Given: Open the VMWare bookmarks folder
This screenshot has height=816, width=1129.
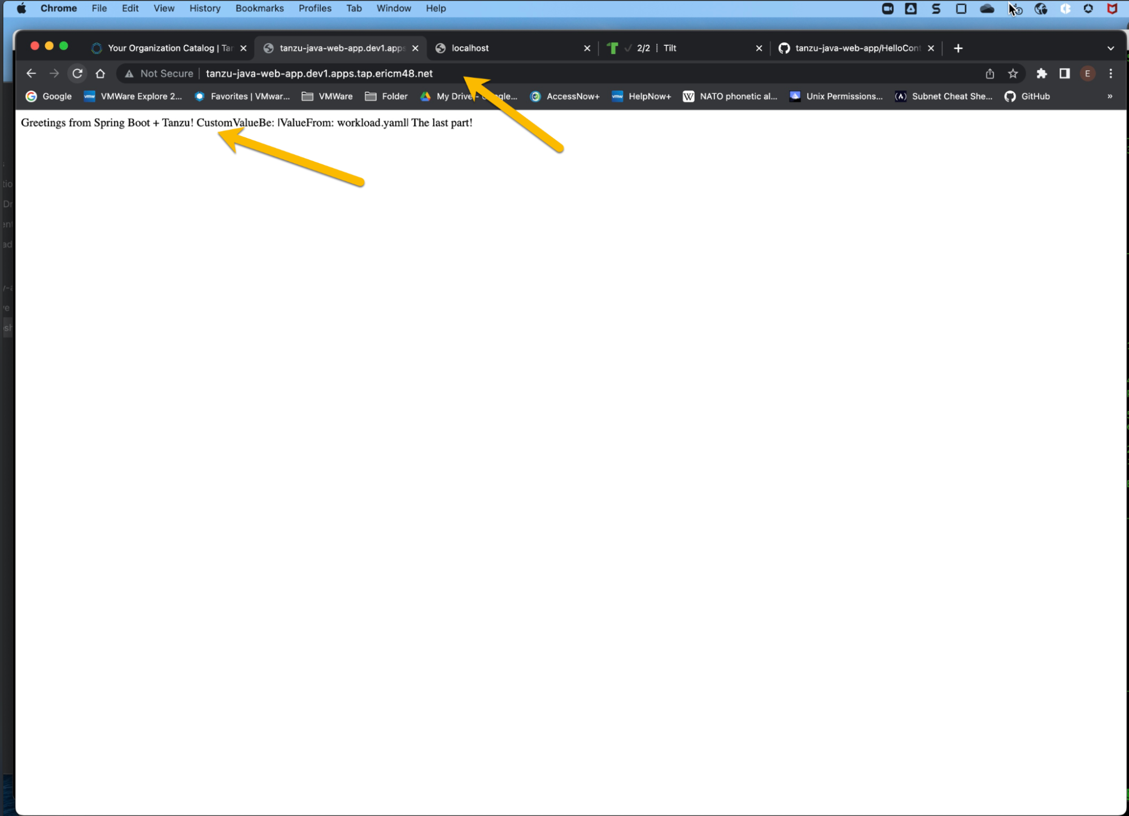Looking at the screenshot, I should [328, 96].
